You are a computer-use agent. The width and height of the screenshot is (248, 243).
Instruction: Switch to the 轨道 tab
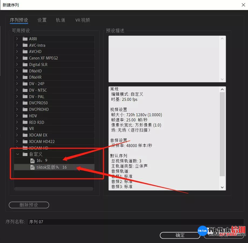pyautogui.click(x=60, y=20)
